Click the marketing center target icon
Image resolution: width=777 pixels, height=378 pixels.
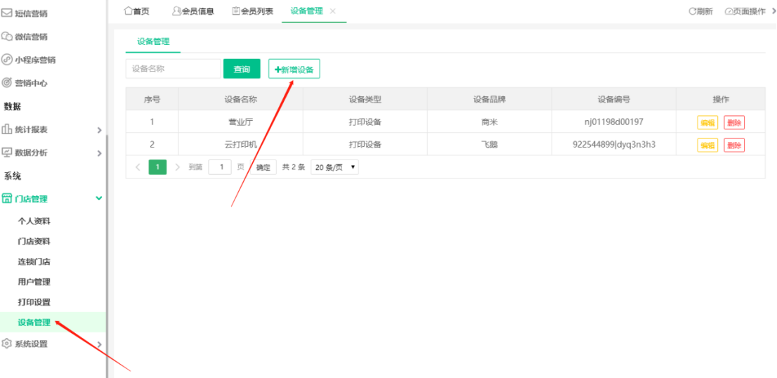click(7, 83)
